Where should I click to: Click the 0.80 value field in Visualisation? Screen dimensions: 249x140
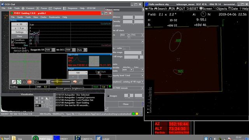38,106
